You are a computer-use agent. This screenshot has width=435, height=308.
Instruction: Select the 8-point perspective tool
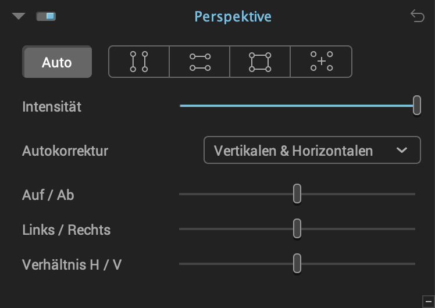point(321,62)
